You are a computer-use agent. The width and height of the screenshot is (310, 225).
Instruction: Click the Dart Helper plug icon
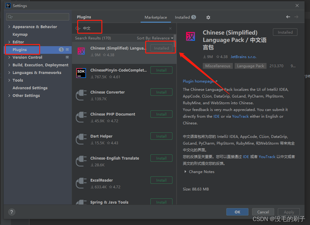81,139
